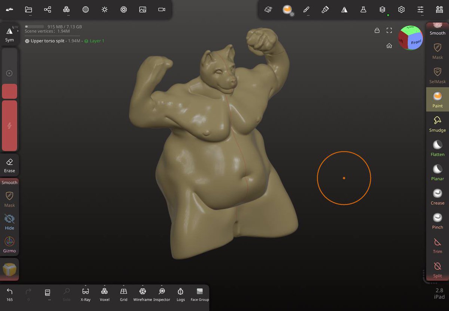
Task: Click the 'Scene vertices: 1.94M' readout
Action: pos(47,31)
